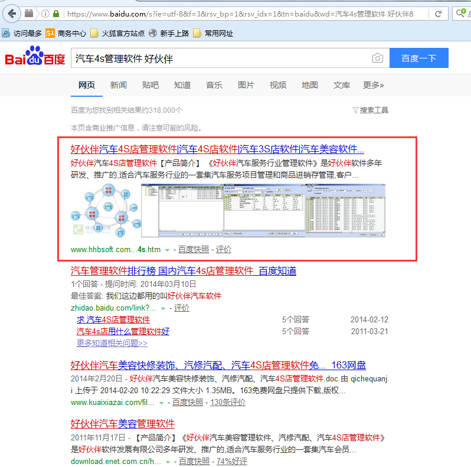Open 求 汽车4S店管理软件 question
This screenshot has height=467, width=471.
click(x=113, y=320)
